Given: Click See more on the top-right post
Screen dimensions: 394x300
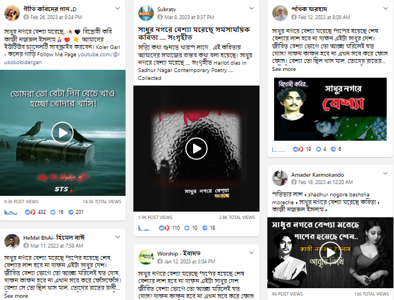Looking at the screenshot, I should pos(284,69).
